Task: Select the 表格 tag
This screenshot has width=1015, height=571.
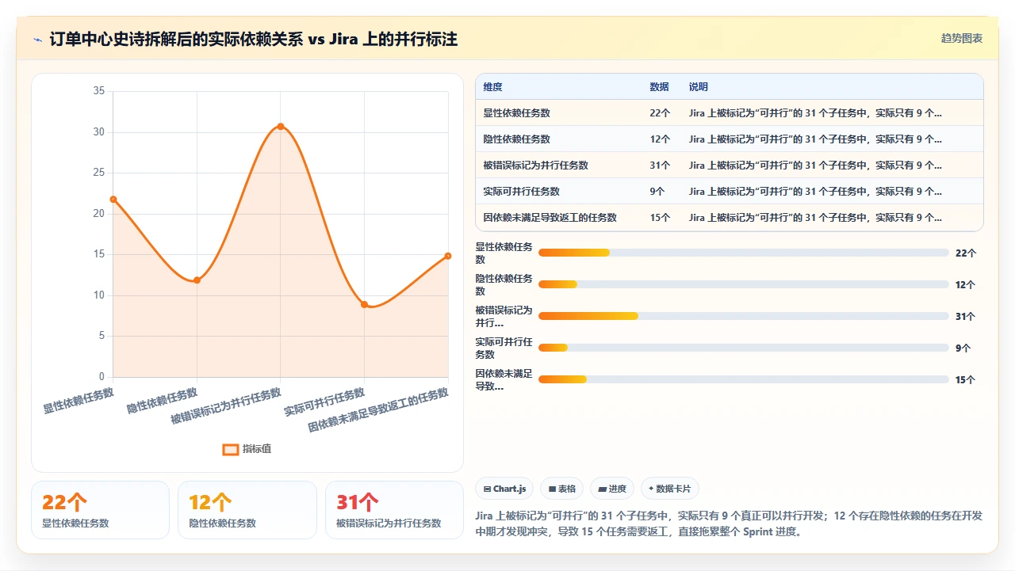Action: click(562, 489)
